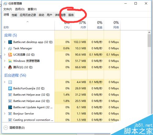The image size is (153, 135).
Task: Click the 0.6% CPU cell for Task Manager
Action: (x=63, y=48)
